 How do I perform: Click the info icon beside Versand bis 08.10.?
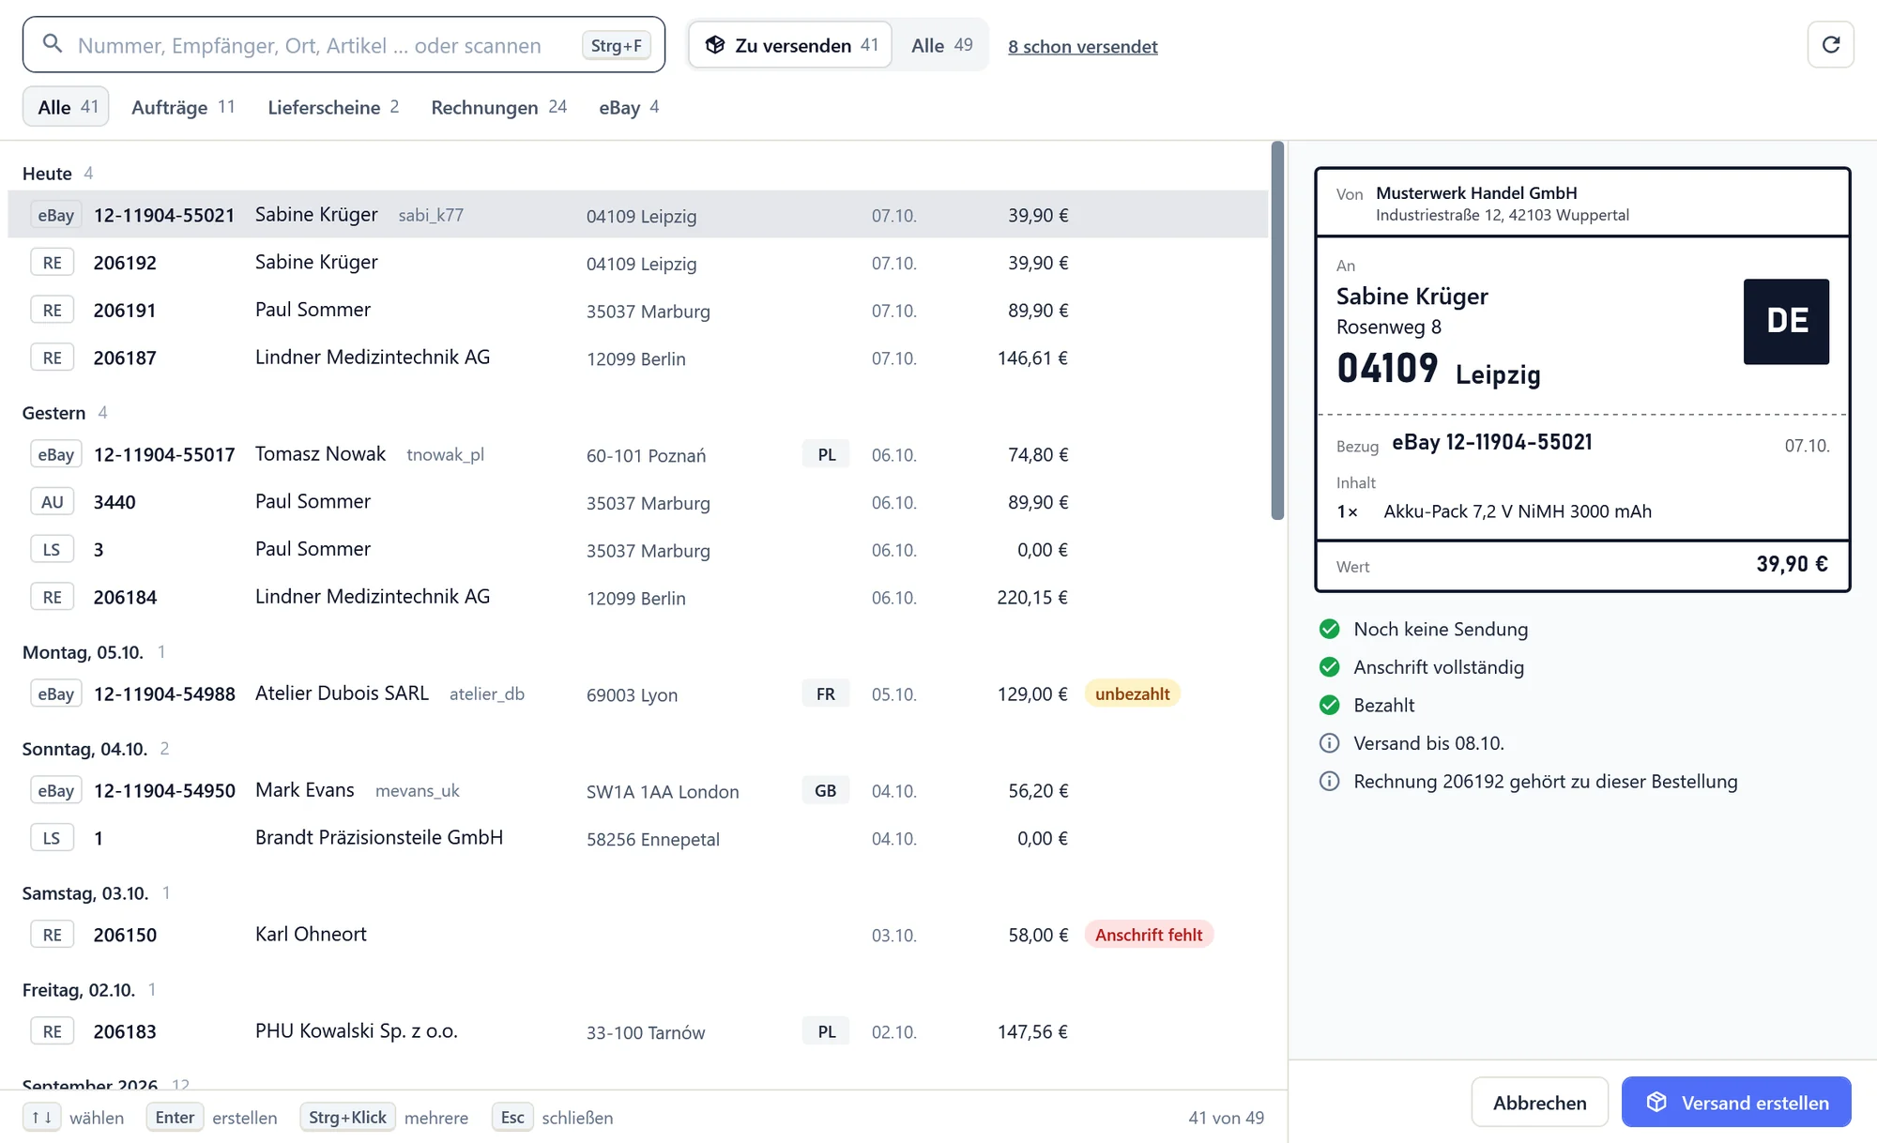pyautogui.click(x=1329, y=743)
